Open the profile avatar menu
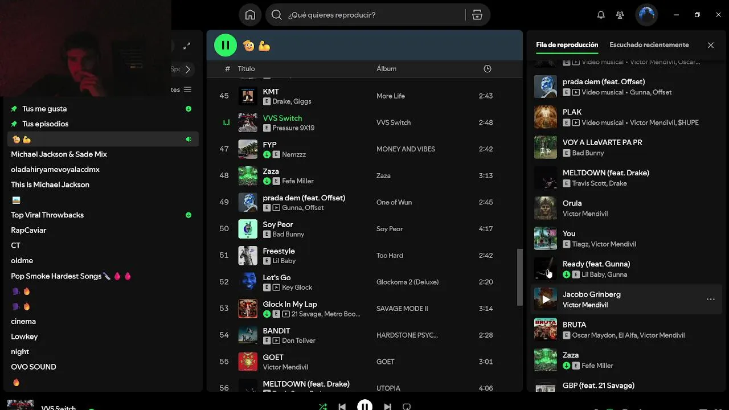Screen dimensions: 729x410 [x=646, y=15]
